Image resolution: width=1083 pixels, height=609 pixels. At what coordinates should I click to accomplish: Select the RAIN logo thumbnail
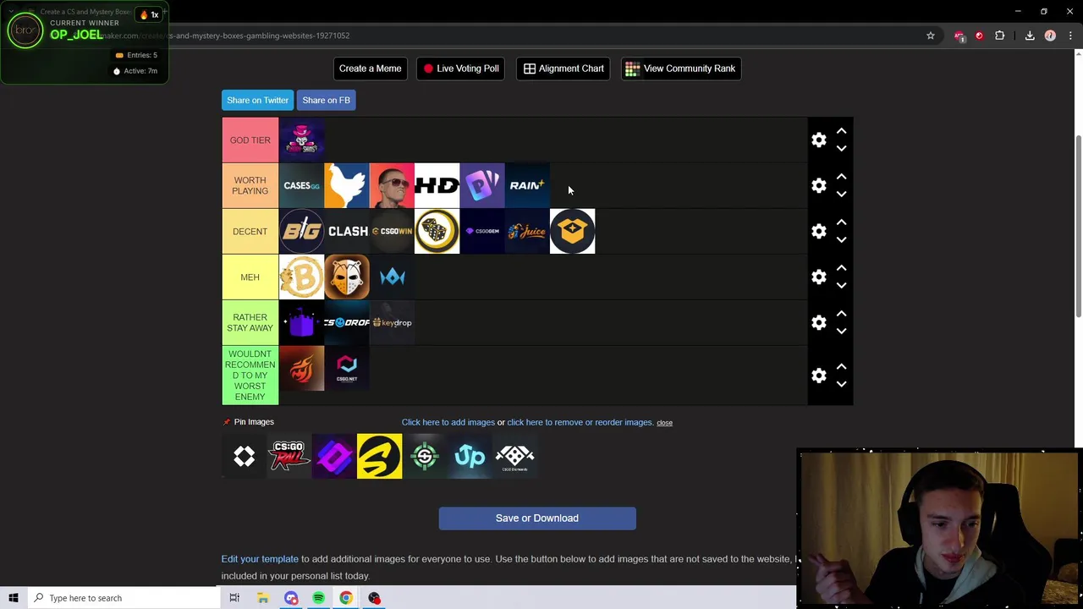point(527,185)
